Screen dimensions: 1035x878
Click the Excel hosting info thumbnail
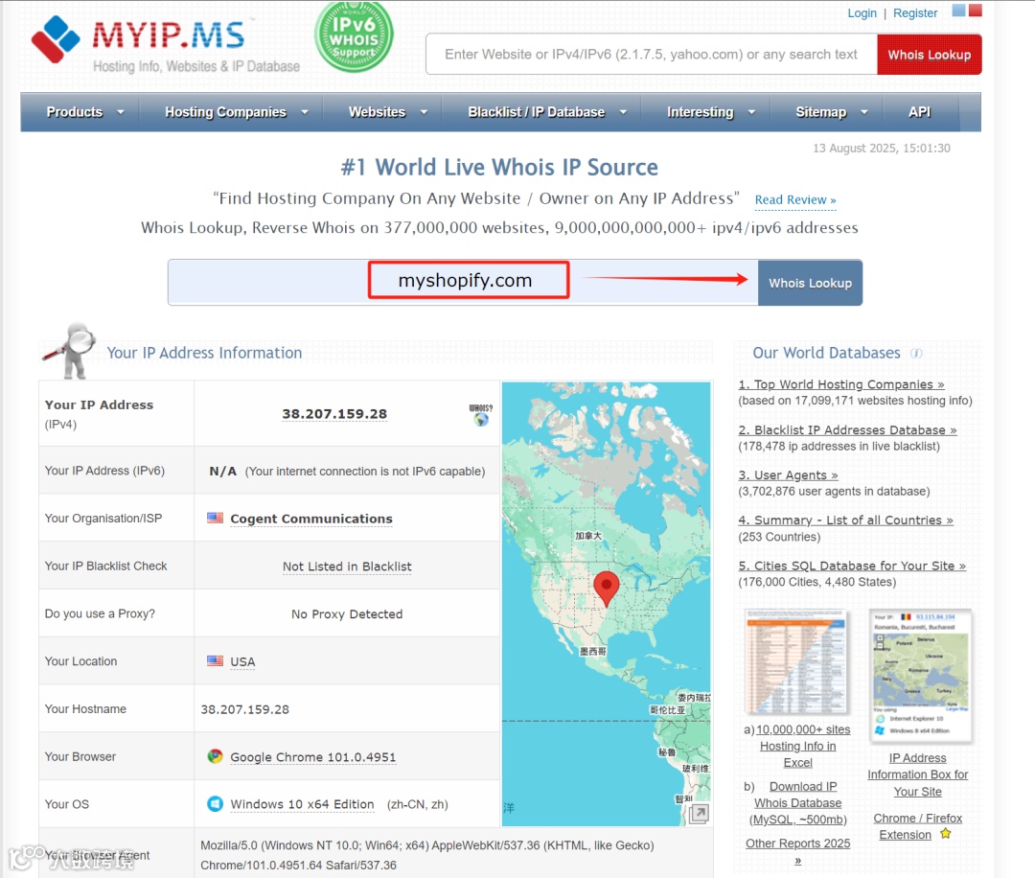click(796, 661)
